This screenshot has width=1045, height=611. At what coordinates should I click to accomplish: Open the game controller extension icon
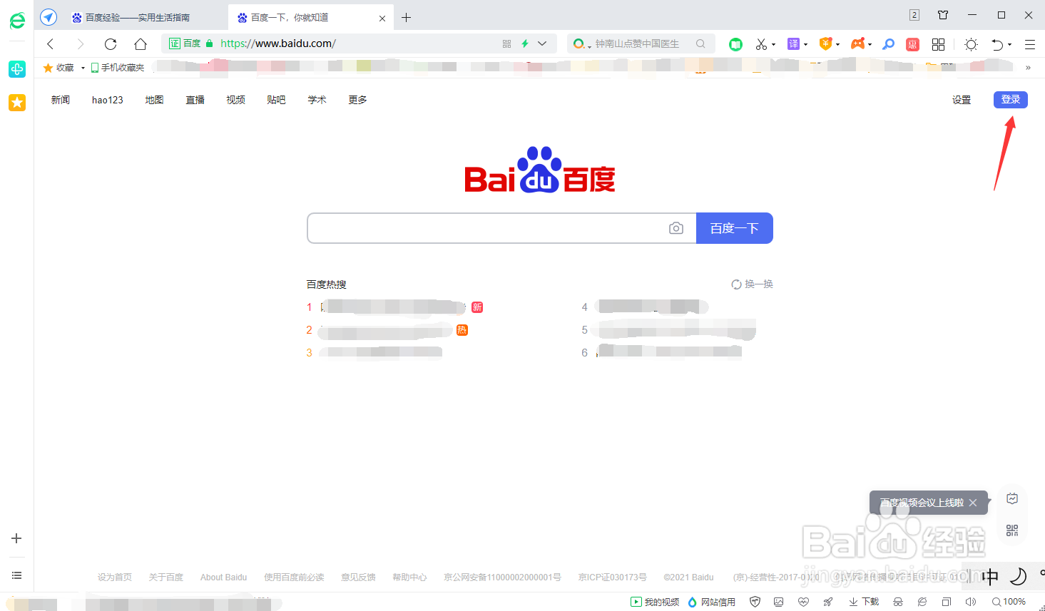[858, 44]
